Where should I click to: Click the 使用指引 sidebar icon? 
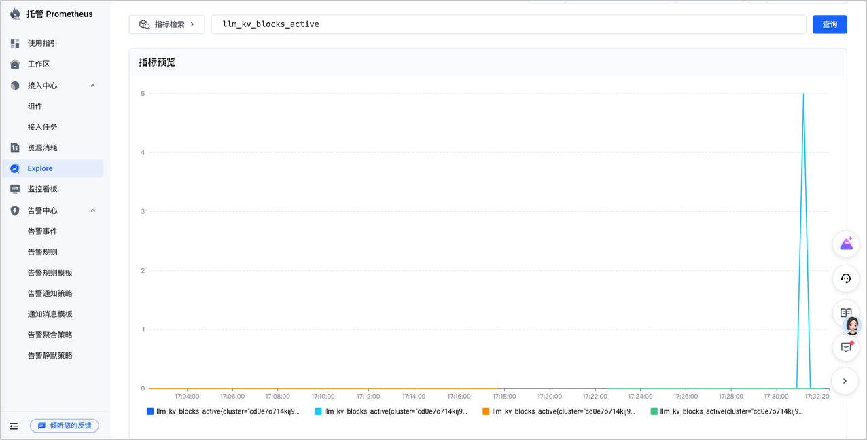click(15, 43)
